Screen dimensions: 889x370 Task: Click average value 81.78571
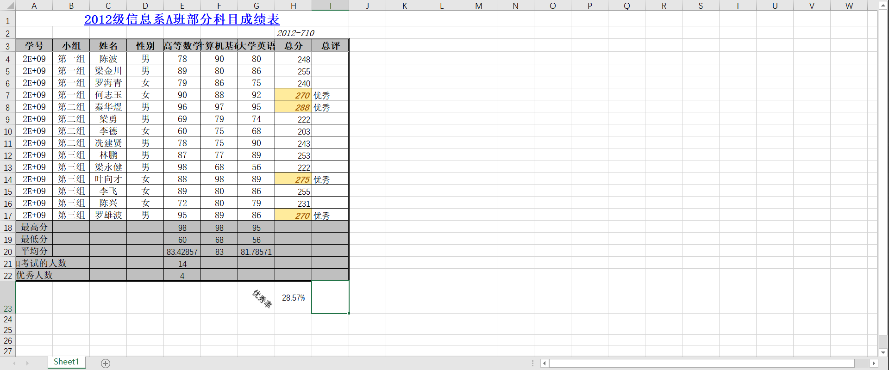[256, 251]
